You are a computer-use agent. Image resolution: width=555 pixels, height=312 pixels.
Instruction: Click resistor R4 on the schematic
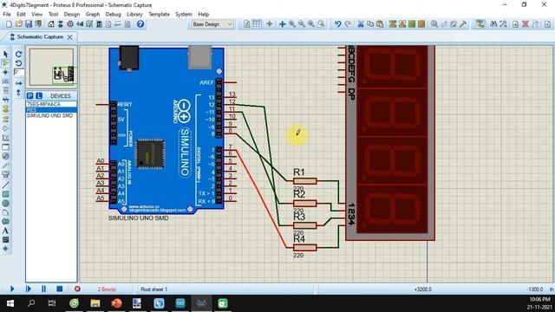[304, 248]
